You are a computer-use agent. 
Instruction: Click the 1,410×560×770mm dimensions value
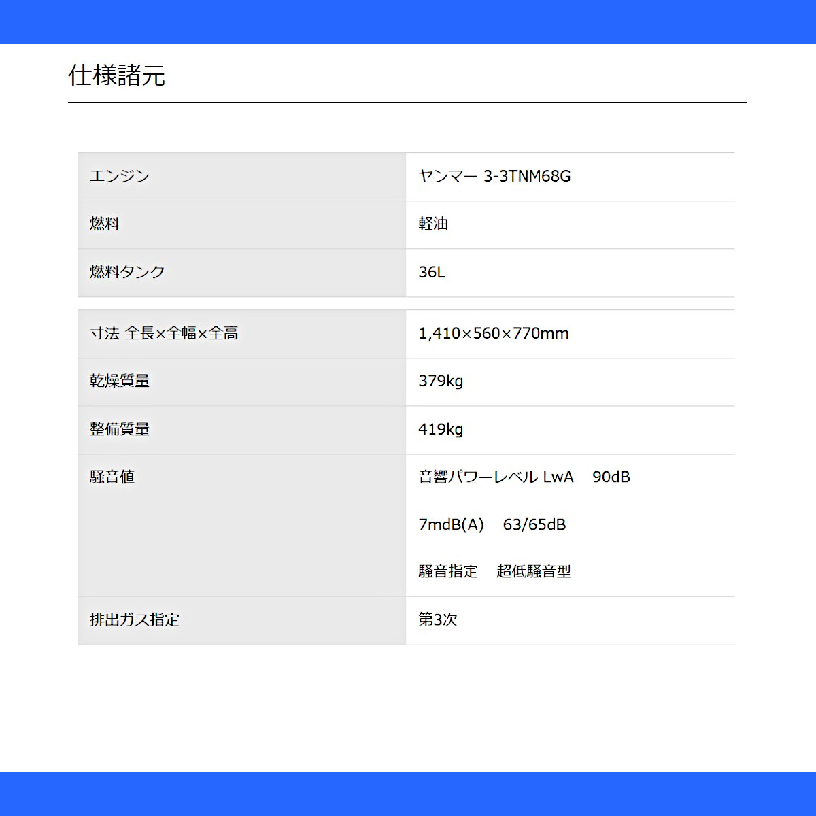(x=494, y=333)
